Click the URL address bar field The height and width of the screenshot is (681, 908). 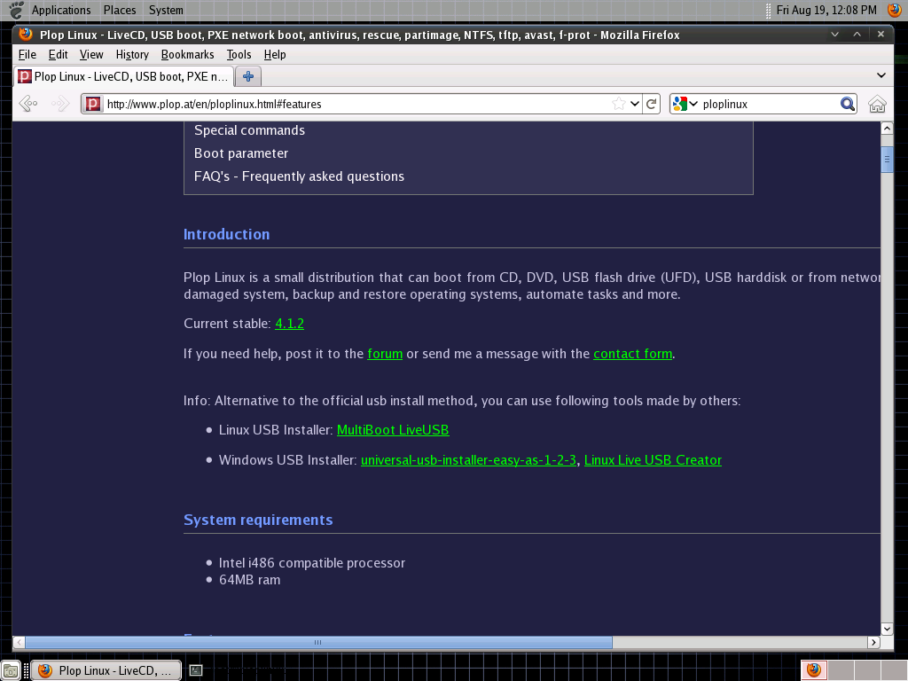[357, 105]
